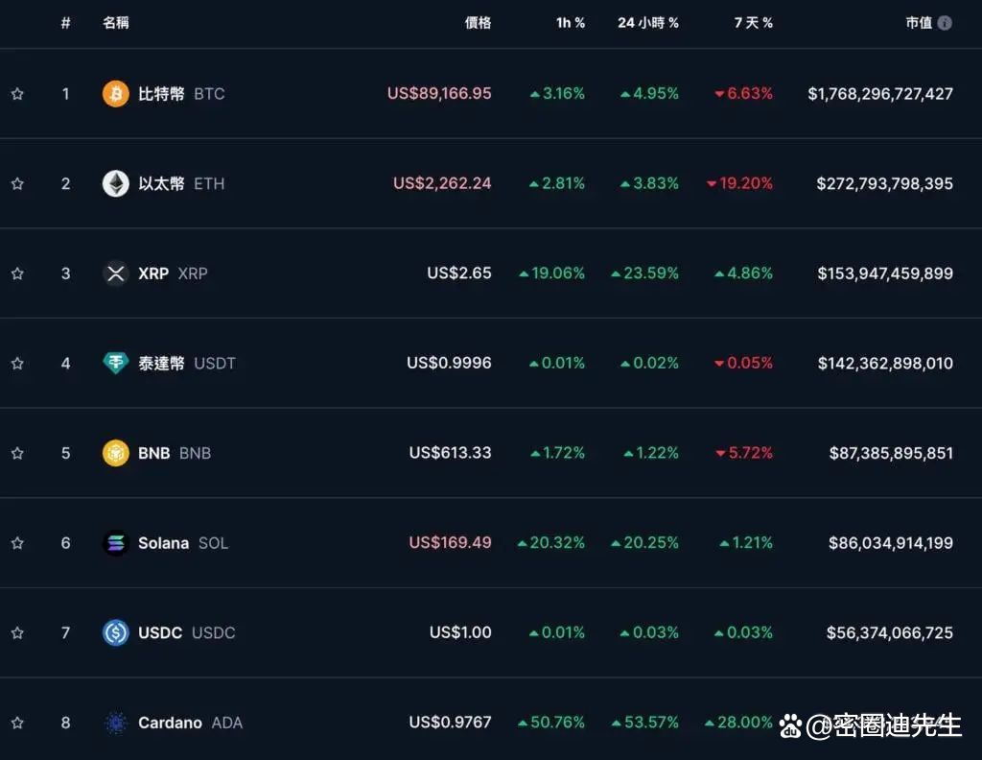Sort the list by 7 天 % column
This screenshot has height=760, width=982.
pyautogui.click(x=753, y=22)
